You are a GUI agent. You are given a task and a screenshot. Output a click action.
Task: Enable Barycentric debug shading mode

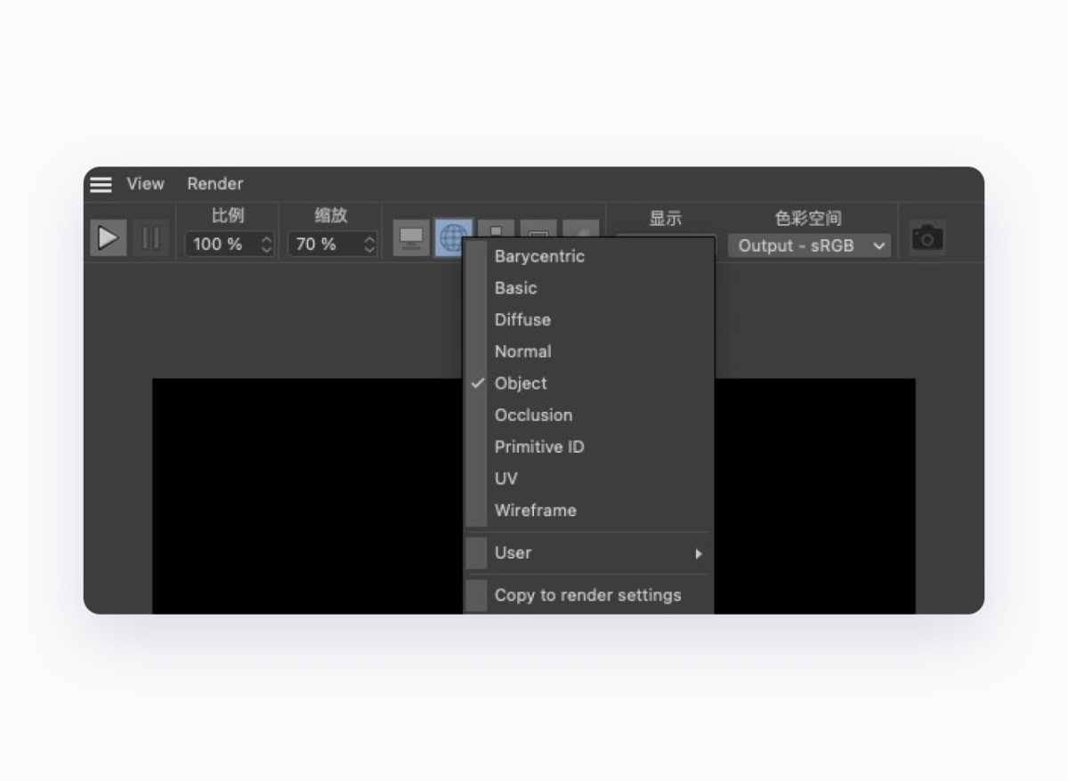[539, 256]
